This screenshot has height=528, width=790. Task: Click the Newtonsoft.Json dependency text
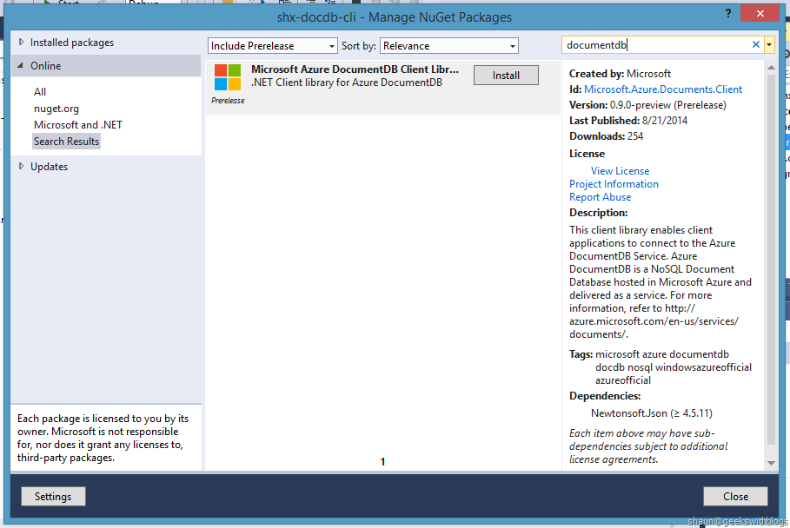652,413
